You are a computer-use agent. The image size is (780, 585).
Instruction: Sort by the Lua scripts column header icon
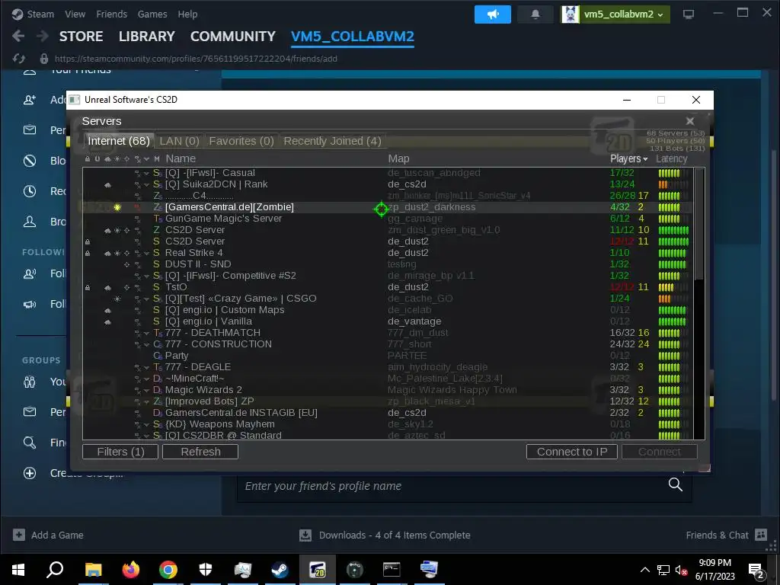tap(137, 159)
